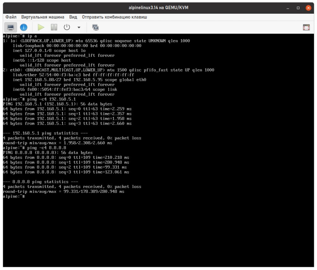Expand the power options dropdown arrow

pyautogui.click(x=79, y=27)
